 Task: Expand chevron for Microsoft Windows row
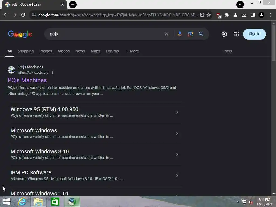pyautogui.click(x=177, y=133)
